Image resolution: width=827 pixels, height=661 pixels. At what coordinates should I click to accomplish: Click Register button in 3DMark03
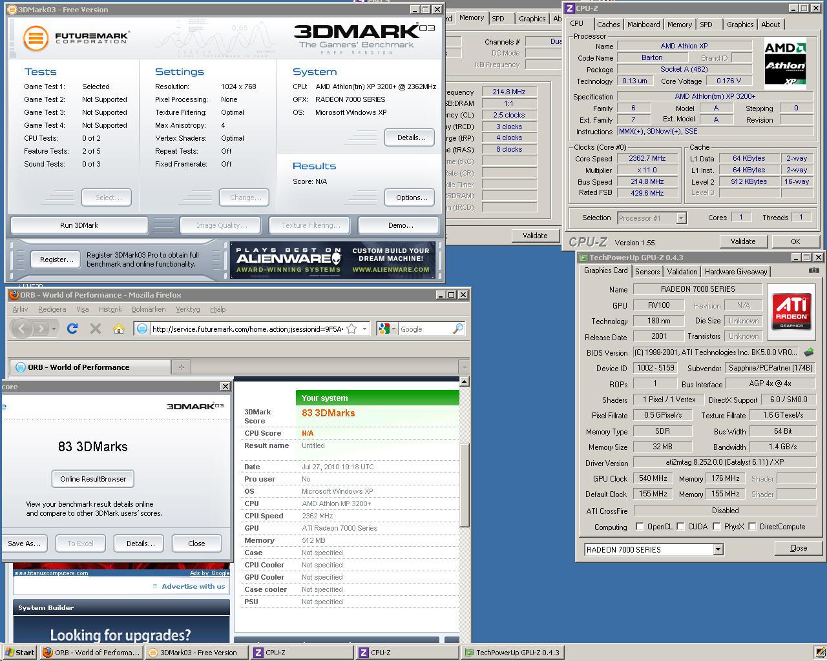point(56,259)
